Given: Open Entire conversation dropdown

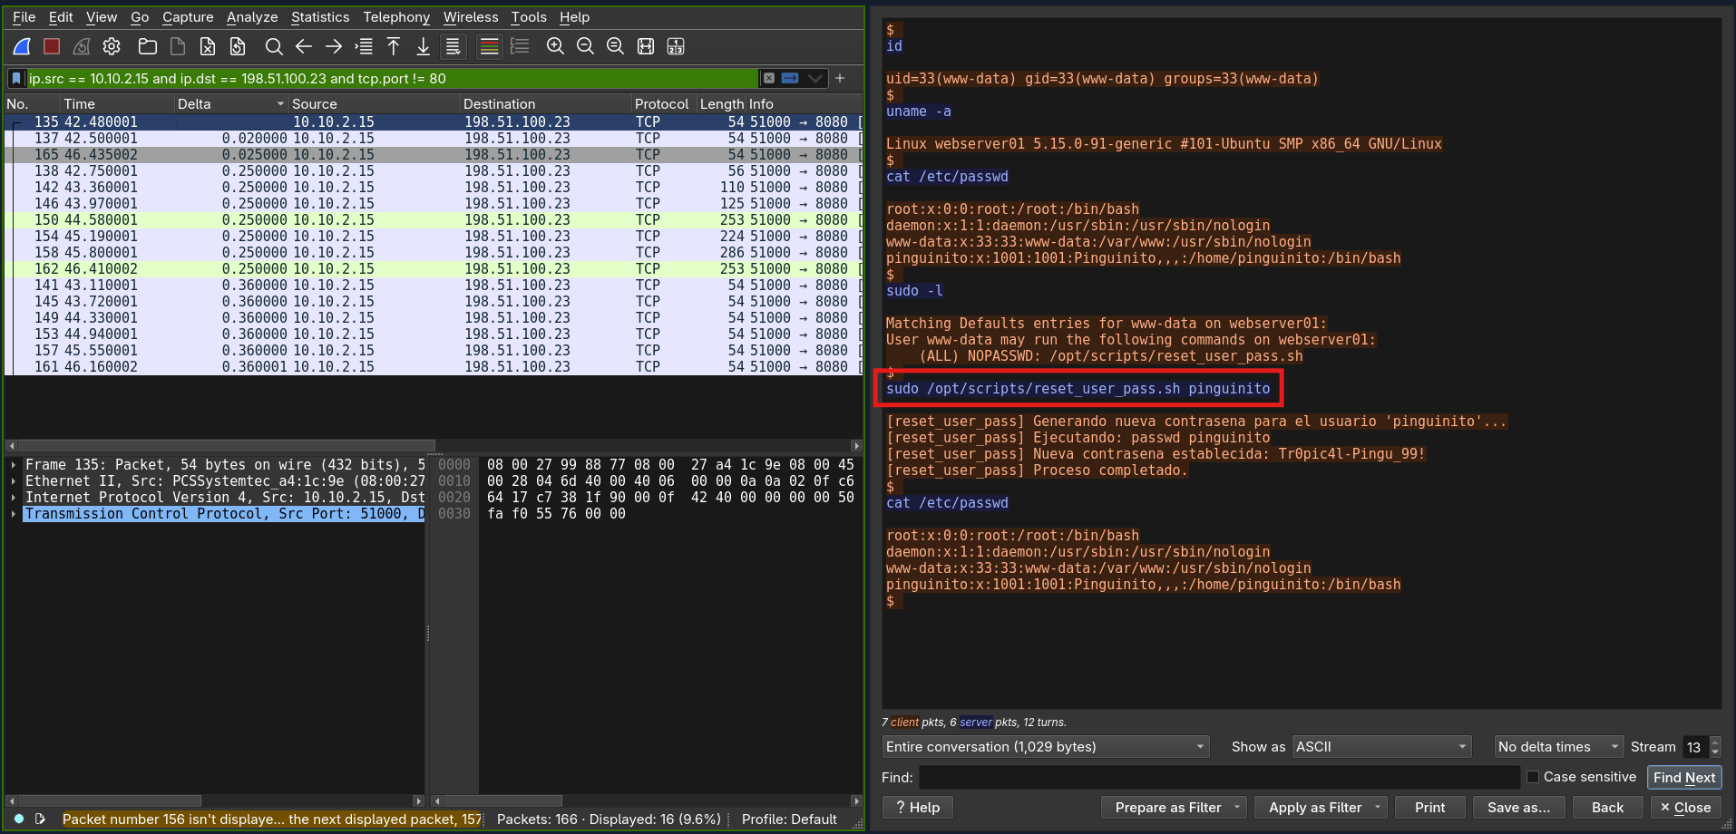Looking at the screenshot, I should pos(1046,747).
